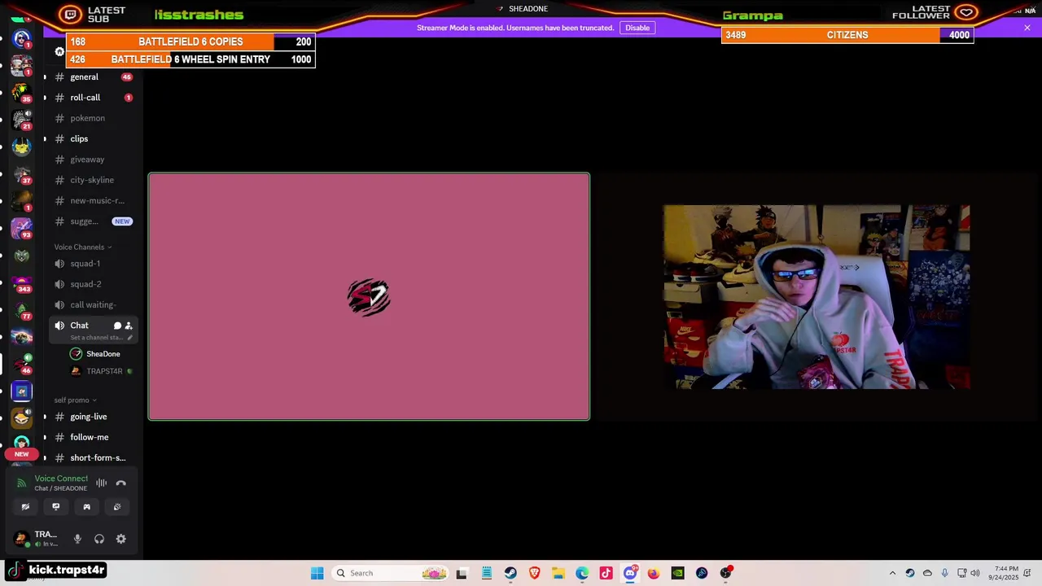1042x586 pixels.
Task: Open noise suppression waveform icon
Action: tap(101, 483)
